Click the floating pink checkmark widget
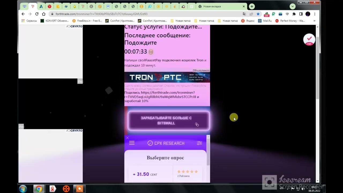Image resolution: width=343 pixels, height=193 pixels. (309, 39)
